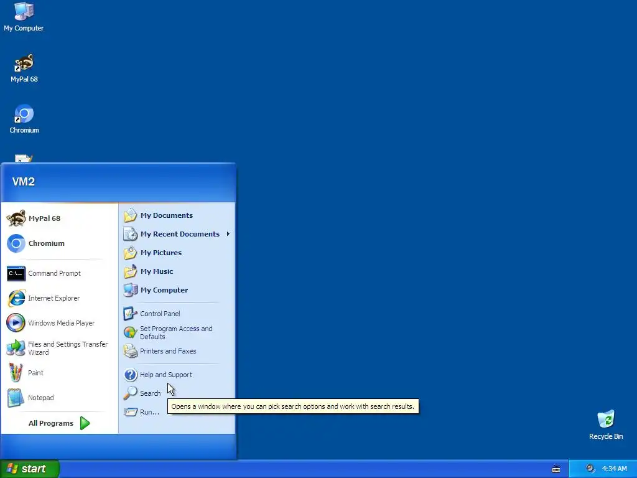Screen dimensions: 637x478
Task: Click the Command Prompt label text
Action: (55, 274)
